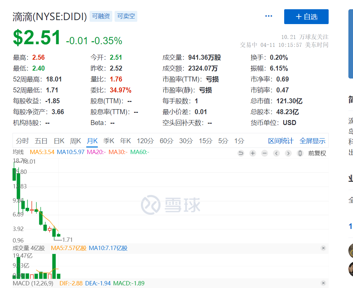Click the MA10:5.97 moving average label
Viewport: 353px width, 288px height.
pos(70,152)
